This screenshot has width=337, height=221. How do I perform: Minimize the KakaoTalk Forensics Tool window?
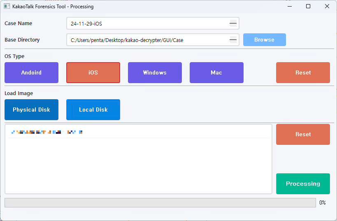(x=290, y=6)
